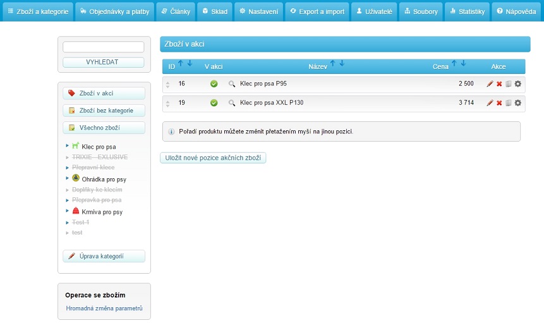The image size is (544, 323).
Task: Click magnifier preview icon for Klec pro psa P95
Action: [232, 83]
